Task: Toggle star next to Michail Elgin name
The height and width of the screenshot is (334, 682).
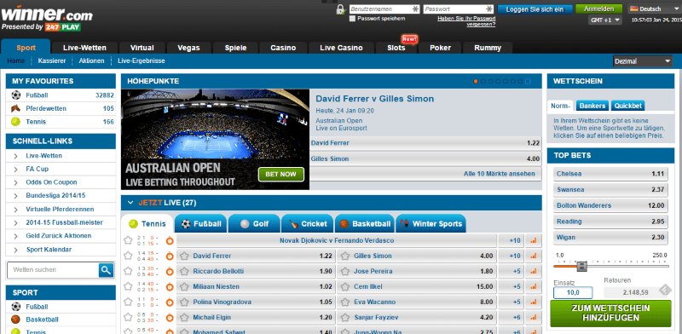Action: [x=184, y=318]
